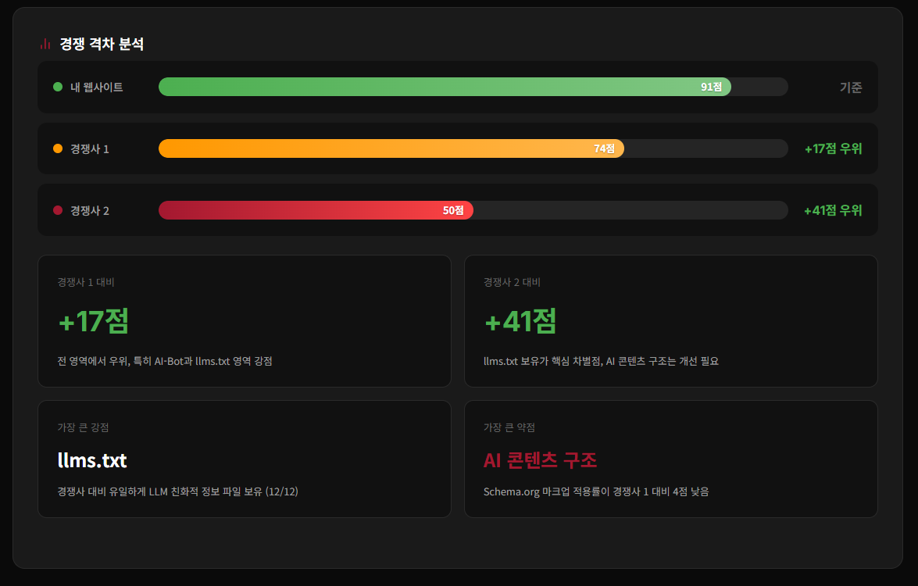Click the llms.txt heading in 가장 큰 강점
This screenshot has height=586, width=918.
point(92,460)
